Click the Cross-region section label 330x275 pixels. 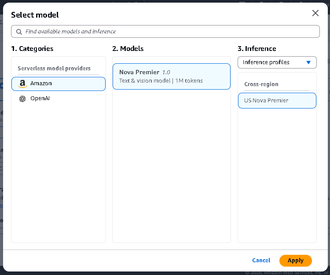[261, 84]
